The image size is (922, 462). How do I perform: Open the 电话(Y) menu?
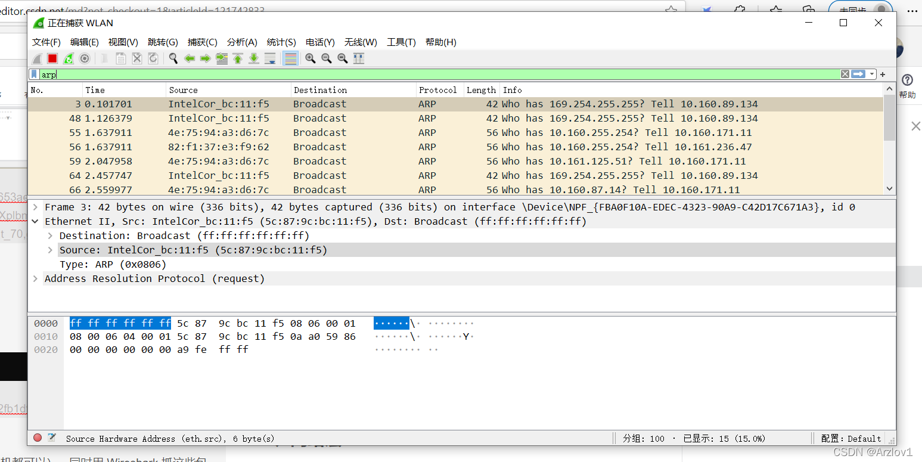click(320, 42)
